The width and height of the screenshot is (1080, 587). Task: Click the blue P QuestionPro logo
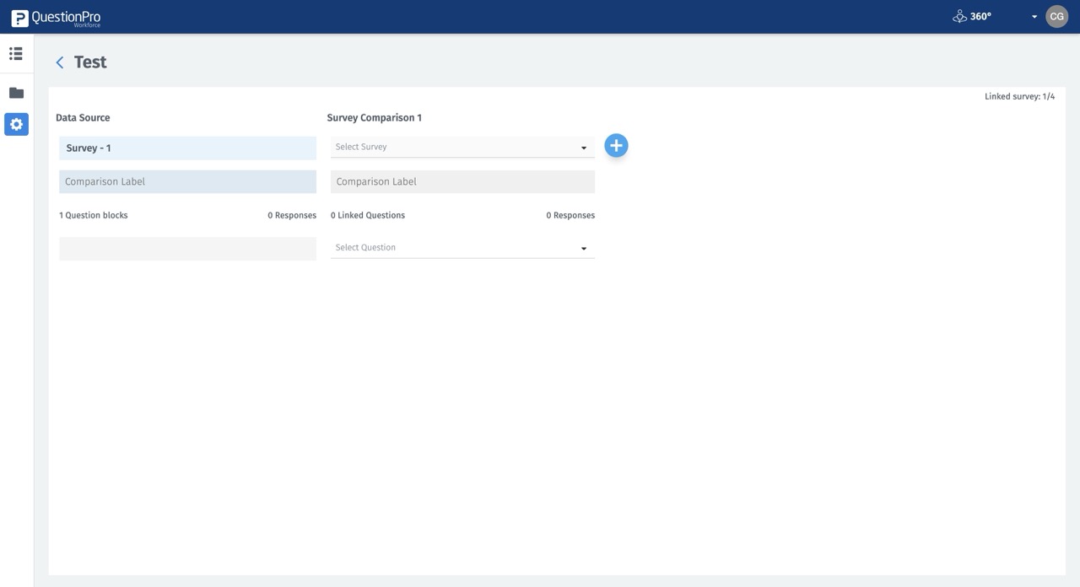[20, 17]
